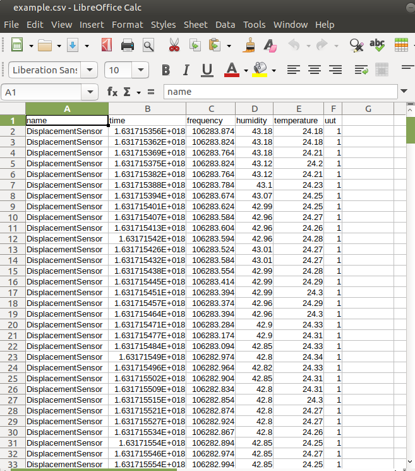This screenshot has width=415, height=471.
Task: Select row 25 header
Action: click(13, 379)
